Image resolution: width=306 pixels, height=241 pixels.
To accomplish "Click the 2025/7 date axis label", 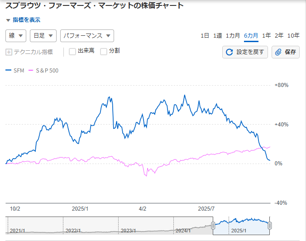I will 206,209.
